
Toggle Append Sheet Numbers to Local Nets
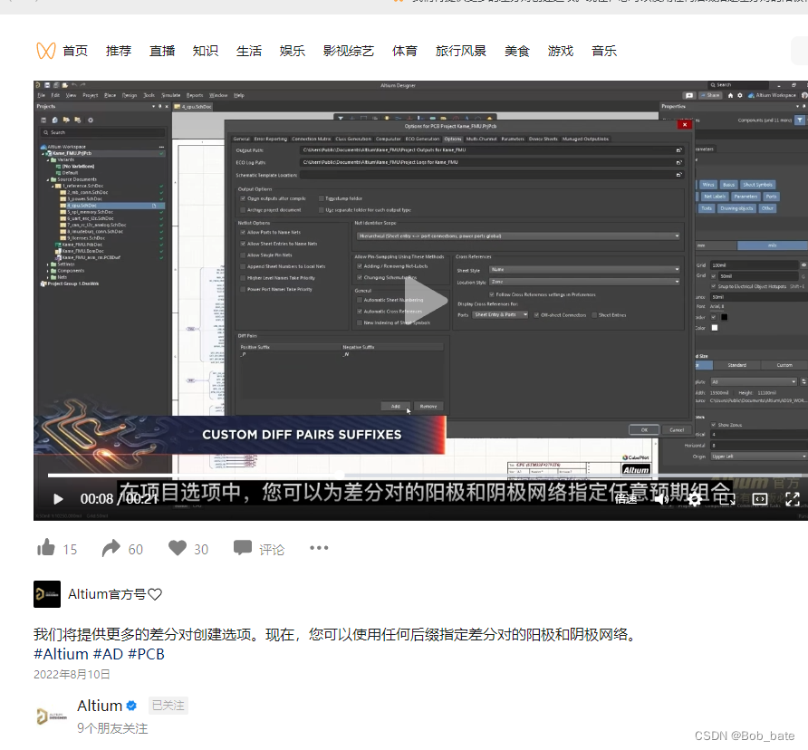(243, 266)
